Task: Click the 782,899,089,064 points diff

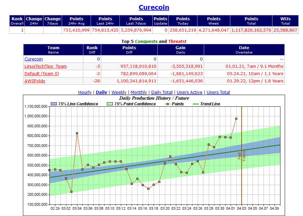Action: pos(138,74)
